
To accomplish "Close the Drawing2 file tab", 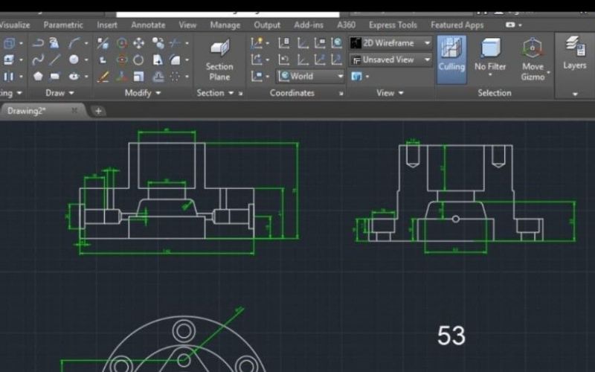I will (x=74, y=111).
